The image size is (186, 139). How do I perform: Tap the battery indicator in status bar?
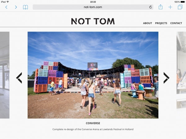point(183,2)
